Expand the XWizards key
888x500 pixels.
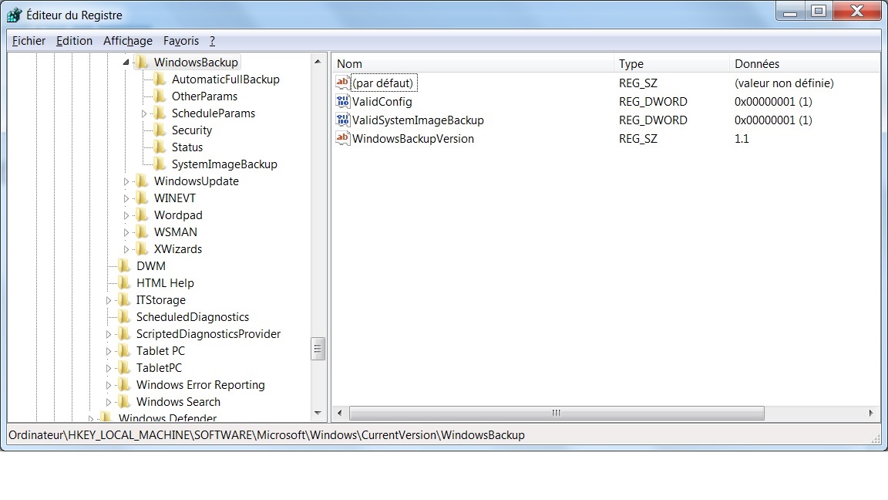pos(126,249)
